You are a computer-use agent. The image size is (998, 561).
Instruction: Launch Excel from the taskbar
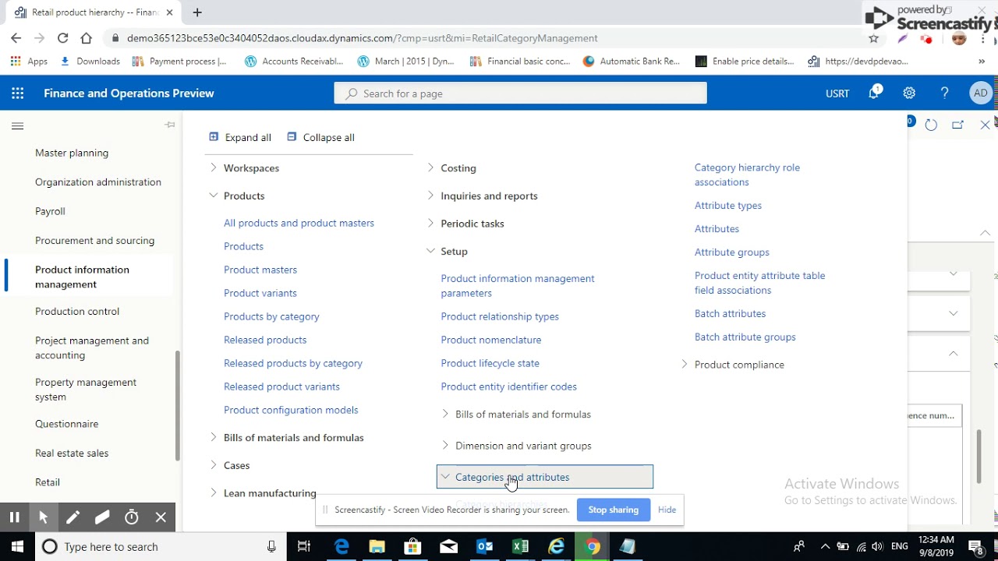520,546
